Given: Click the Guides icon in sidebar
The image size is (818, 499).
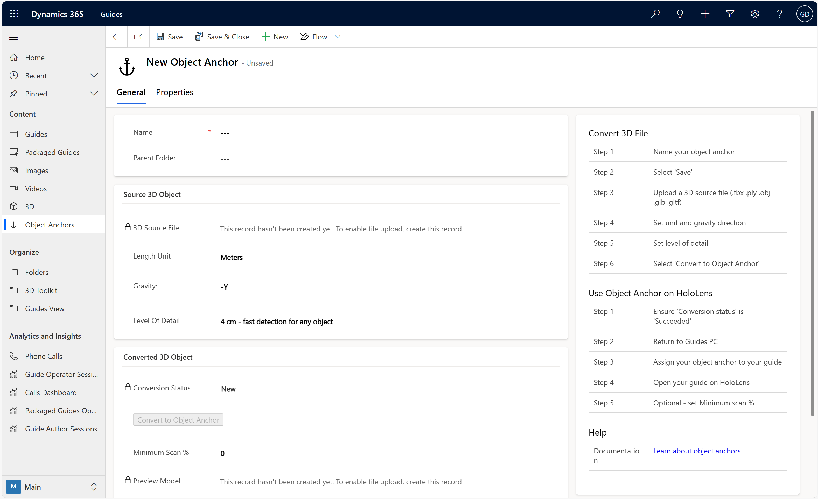Looking at the screenshot, I should [x=15, y=134].
